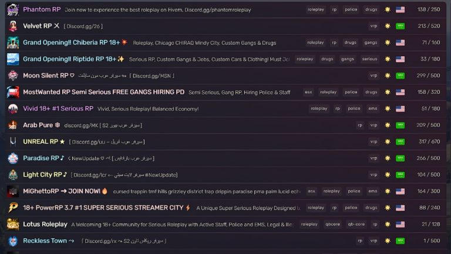Screen dimensions: 451x254
Task: Click the star icon on Lotus Roleplay row
Action: pos(388,225)
